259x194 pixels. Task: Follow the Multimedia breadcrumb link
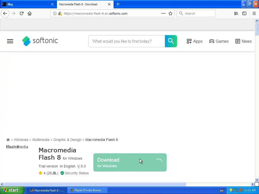tap(41, 140)
